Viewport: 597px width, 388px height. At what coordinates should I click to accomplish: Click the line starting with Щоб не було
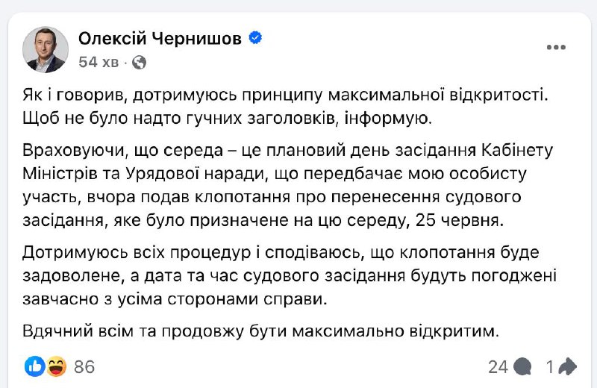click(228, 119)
